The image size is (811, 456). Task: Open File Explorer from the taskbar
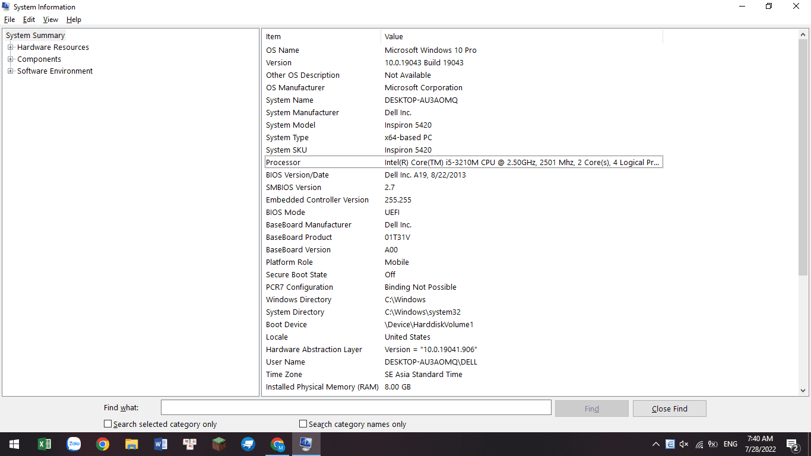132,444
